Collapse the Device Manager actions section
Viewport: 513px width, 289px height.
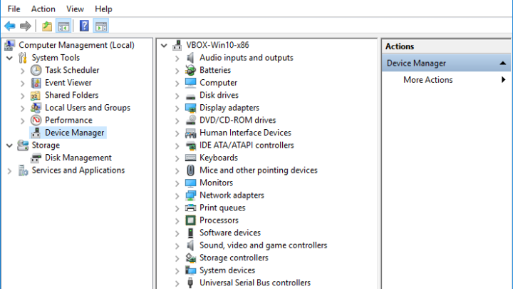(x=503, y=63)
